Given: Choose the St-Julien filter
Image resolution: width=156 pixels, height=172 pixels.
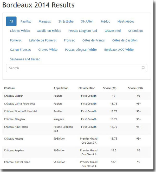Looking at the screenshot, I should [87, 21].
